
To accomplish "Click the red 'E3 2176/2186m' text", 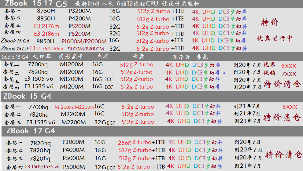I will click(x=46, y=49).
